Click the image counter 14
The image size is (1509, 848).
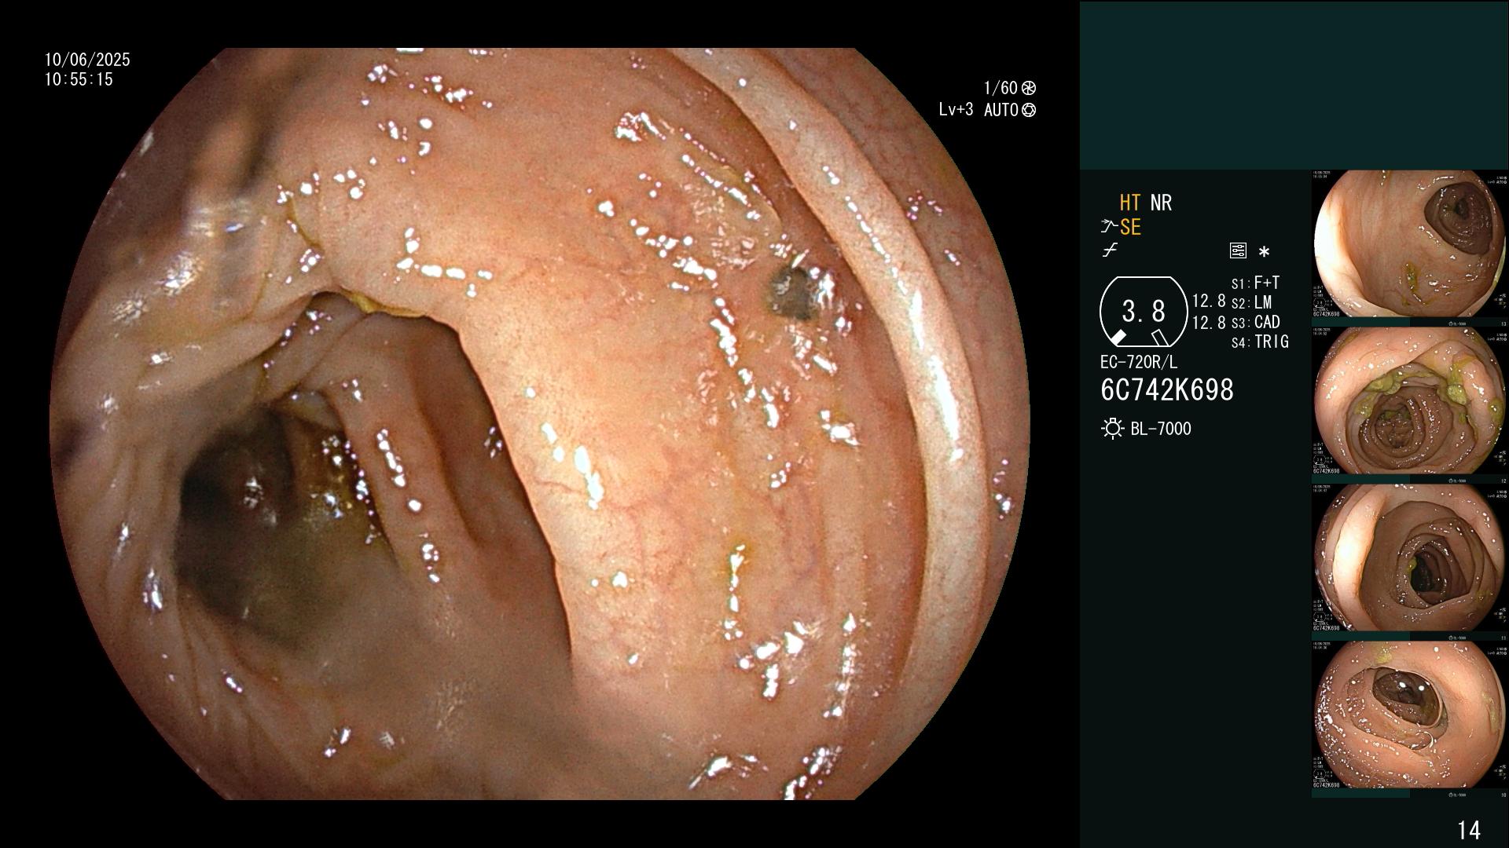click(1469, 830)
